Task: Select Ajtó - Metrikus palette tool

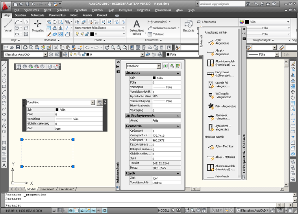Action: 220,146
